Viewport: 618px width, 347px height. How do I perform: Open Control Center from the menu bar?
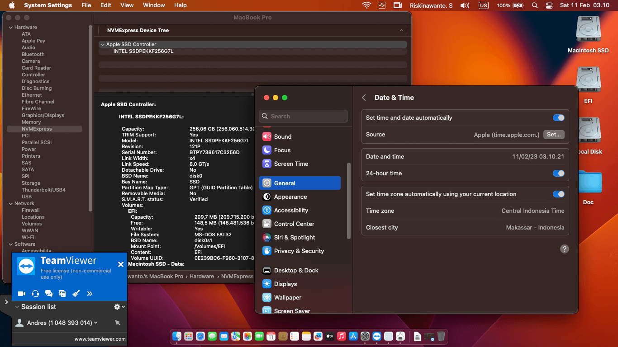549,5
